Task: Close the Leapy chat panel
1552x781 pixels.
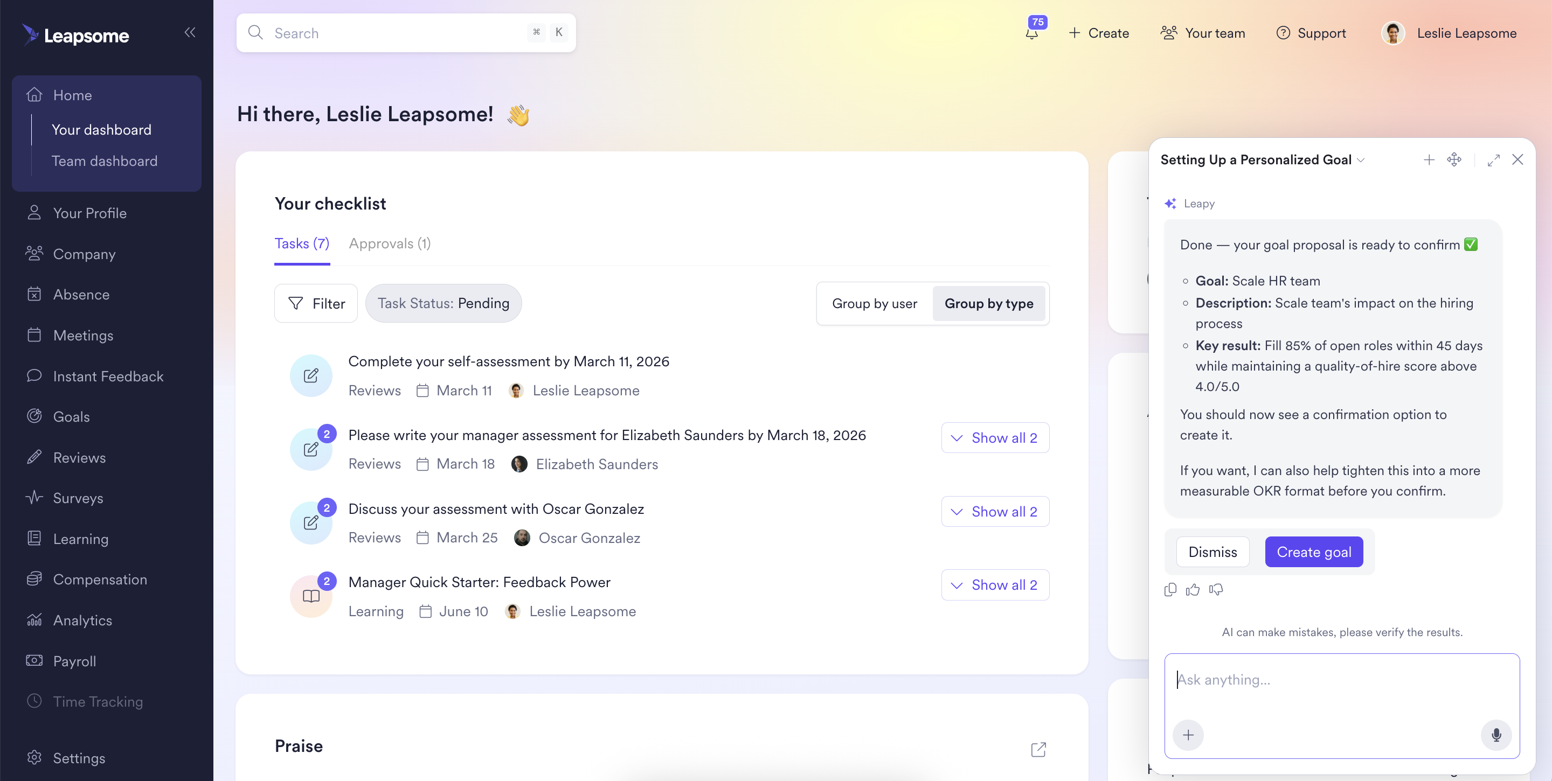Action: [x=1518, y=159]
